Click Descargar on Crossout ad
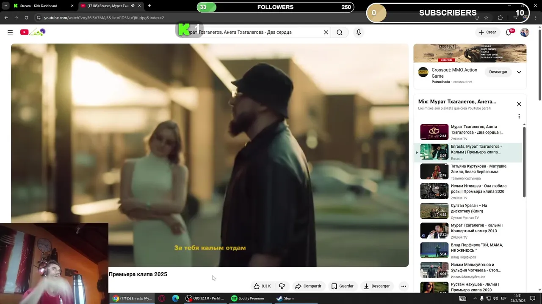 498,72
